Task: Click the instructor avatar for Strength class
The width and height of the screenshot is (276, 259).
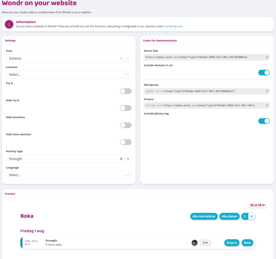Action: pos(194,243)
